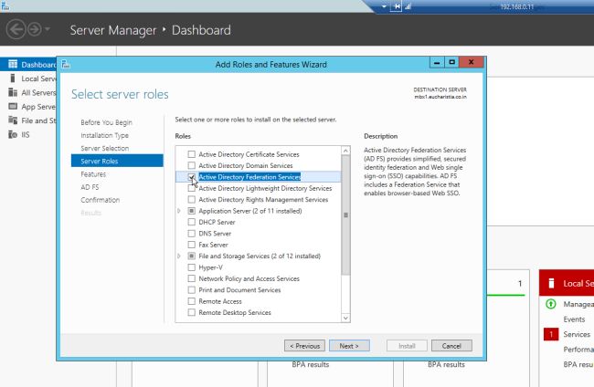Click green Manageability status icon

[551, 304]
